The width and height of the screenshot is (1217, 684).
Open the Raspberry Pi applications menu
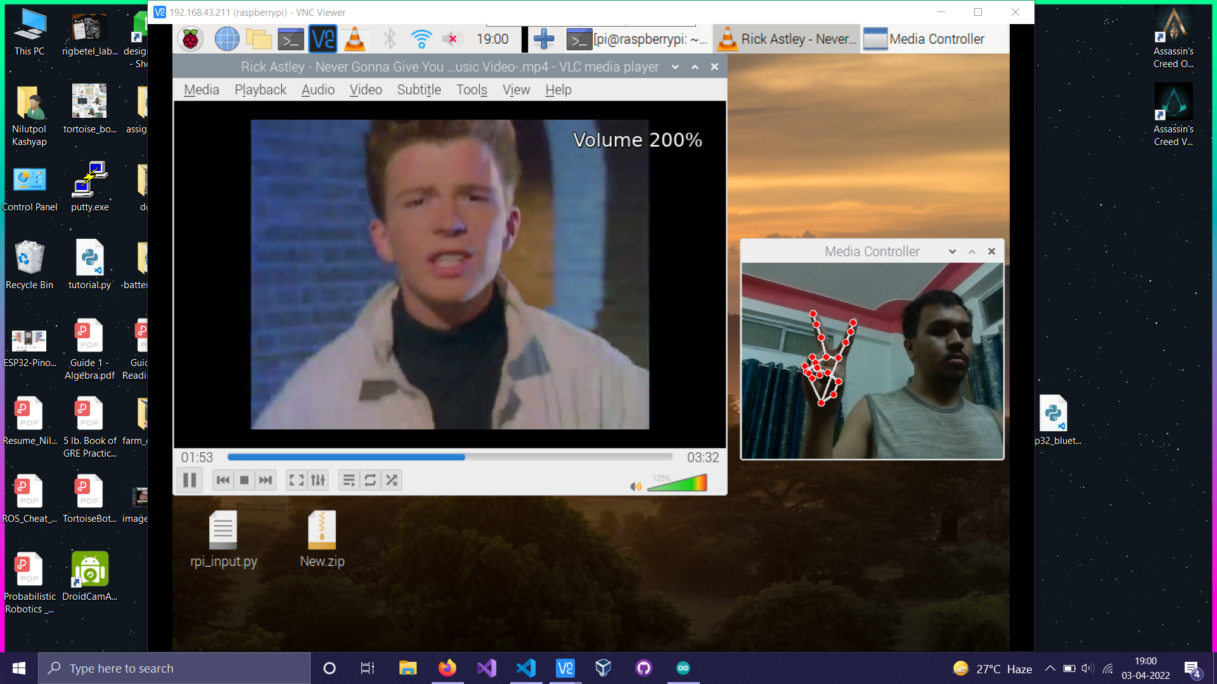190,39
